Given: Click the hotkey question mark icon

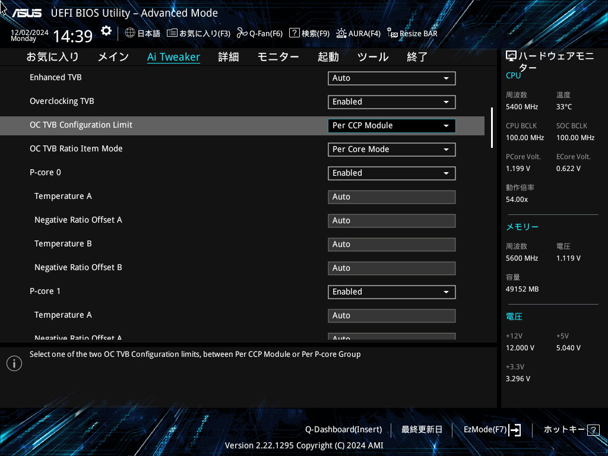Looking at the screenshot, I should coord(593,430).
